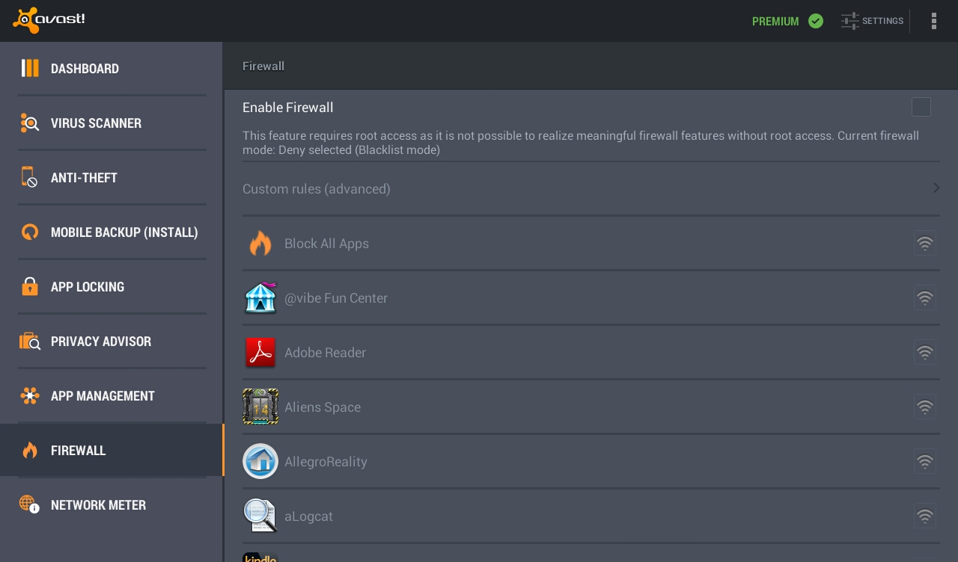Toggle Wi-Fi access for aLogcat
The image size is (958, 562).
(x=925, y=516)
